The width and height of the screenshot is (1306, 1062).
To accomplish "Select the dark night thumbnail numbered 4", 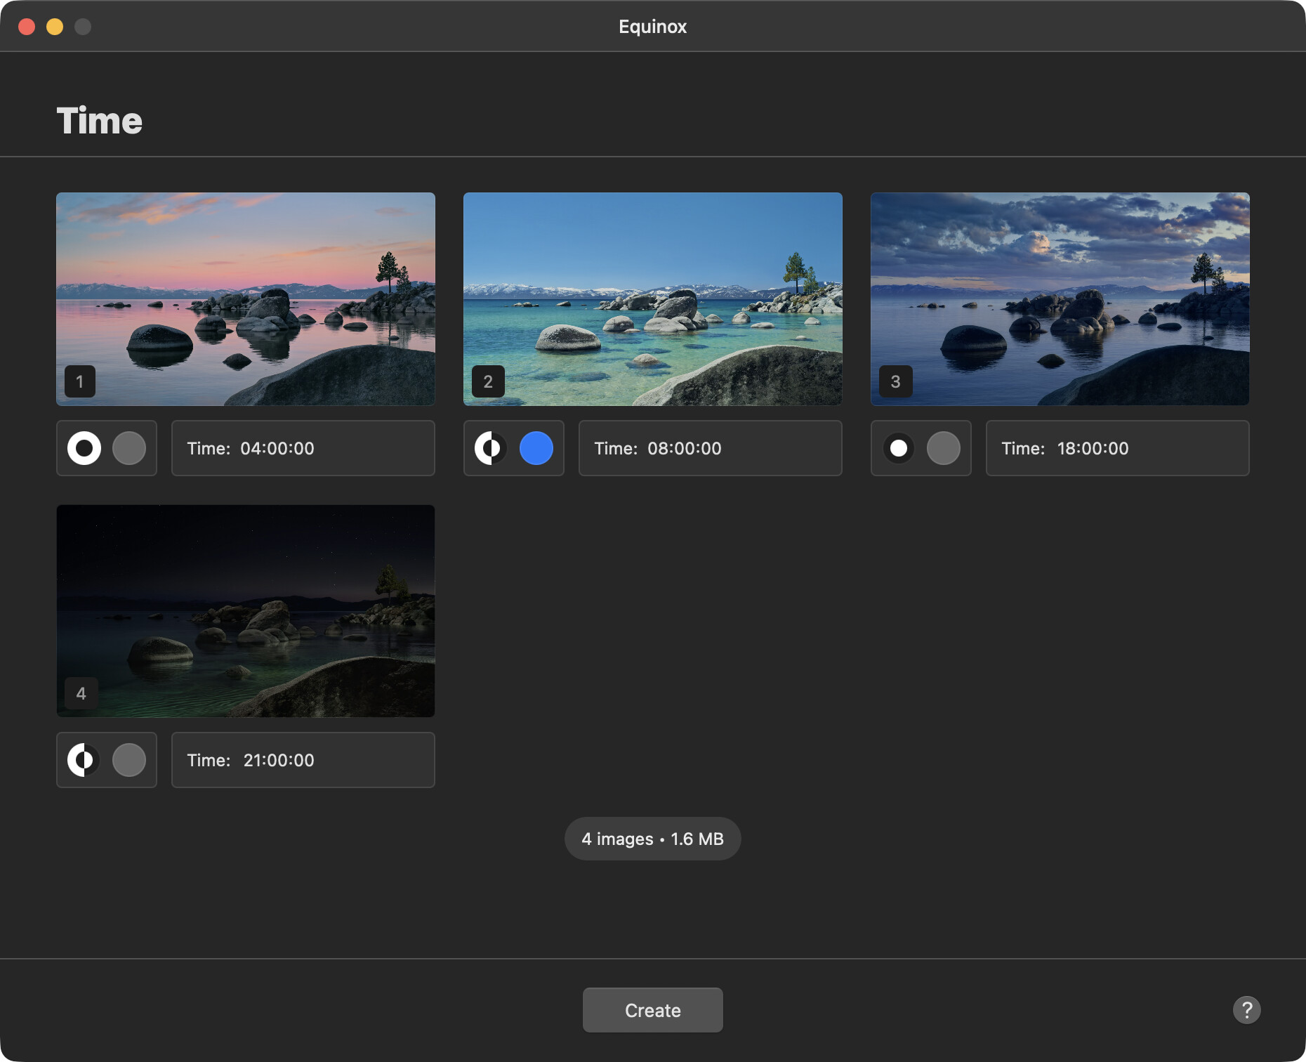I will (246, 611).
